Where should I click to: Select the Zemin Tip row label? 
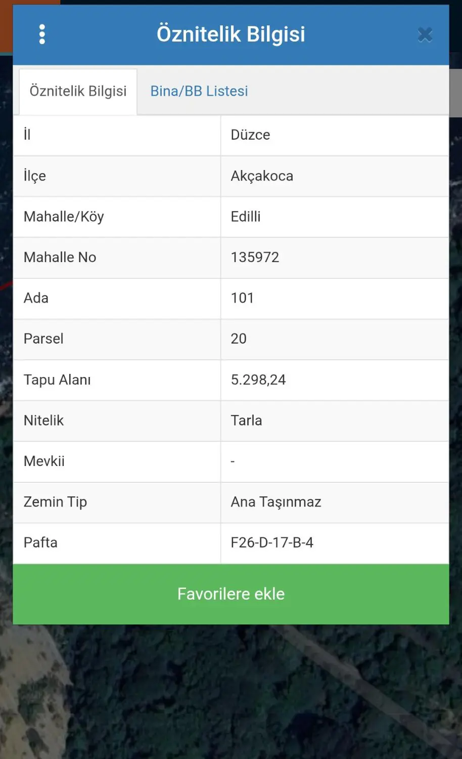tap(55, 502)
